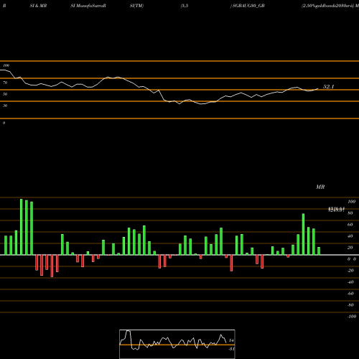
Task: Open the mini overview chart at the bottom
Action: [177, 344]
